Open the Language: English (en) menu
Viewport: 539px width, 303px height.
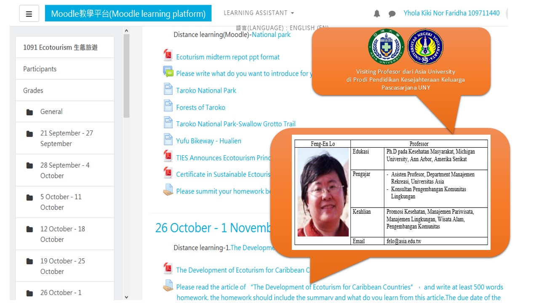pyautogui.click(x=282, y=28)
